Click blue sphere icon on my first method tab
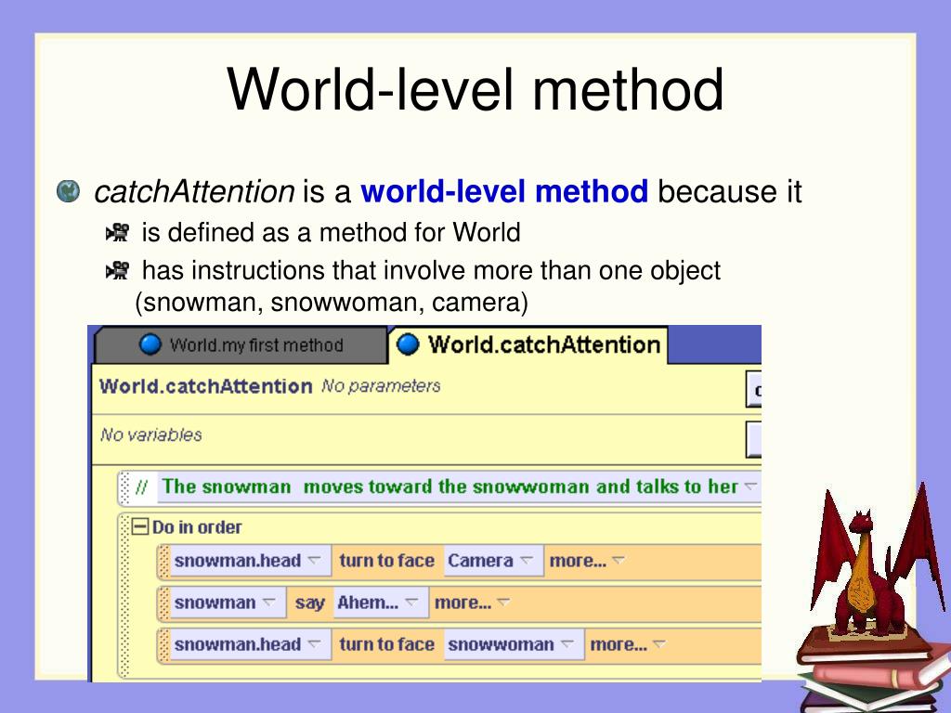Screen dimensions: 951x713 (x=150, y=344)
